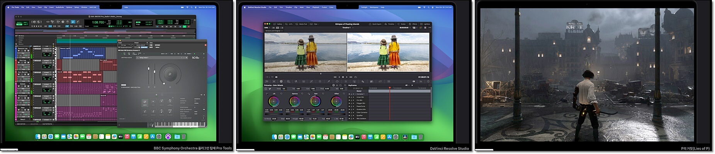Viewport: 715px width, 154px height.
Task: Open viewer options three-dot menu in DaVinci
Action: click(430, 28)
